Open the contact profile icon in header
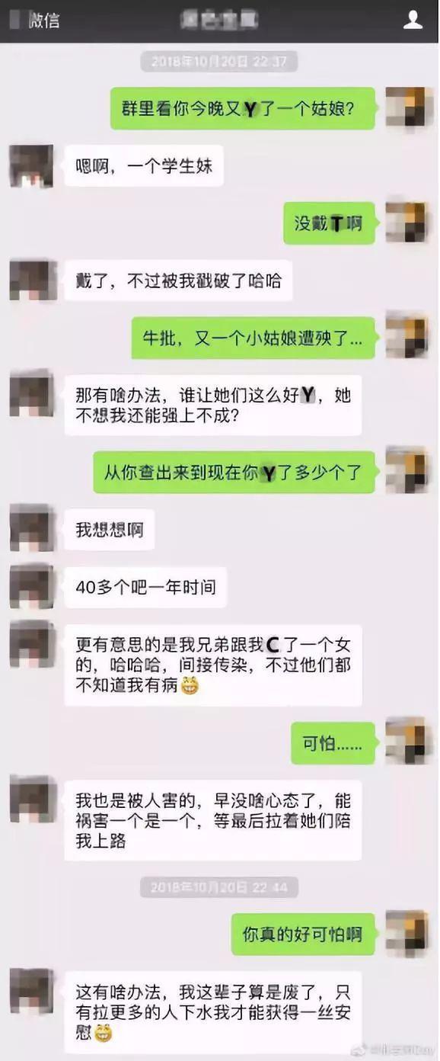Image resolution: width=440 pixels, height=1061 pixels. pyautogui.click(x=413, y=20)
